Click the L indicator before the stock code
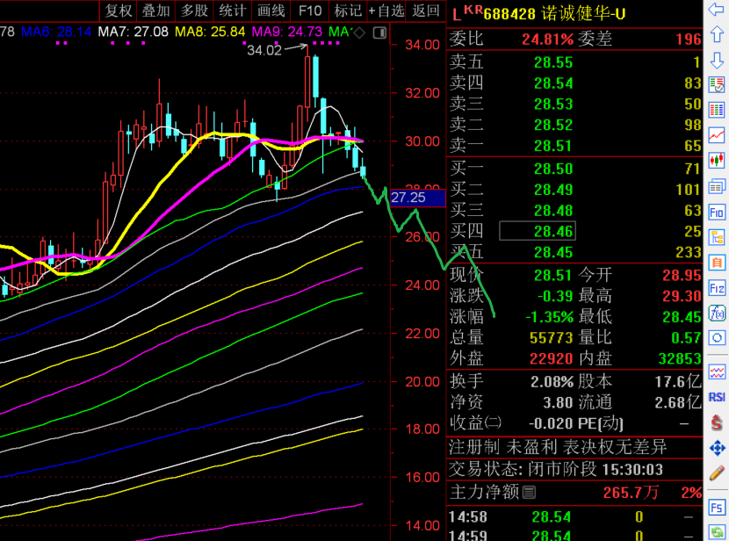The width and height of the screenshot is (729, 541). [x=457, y=15]
